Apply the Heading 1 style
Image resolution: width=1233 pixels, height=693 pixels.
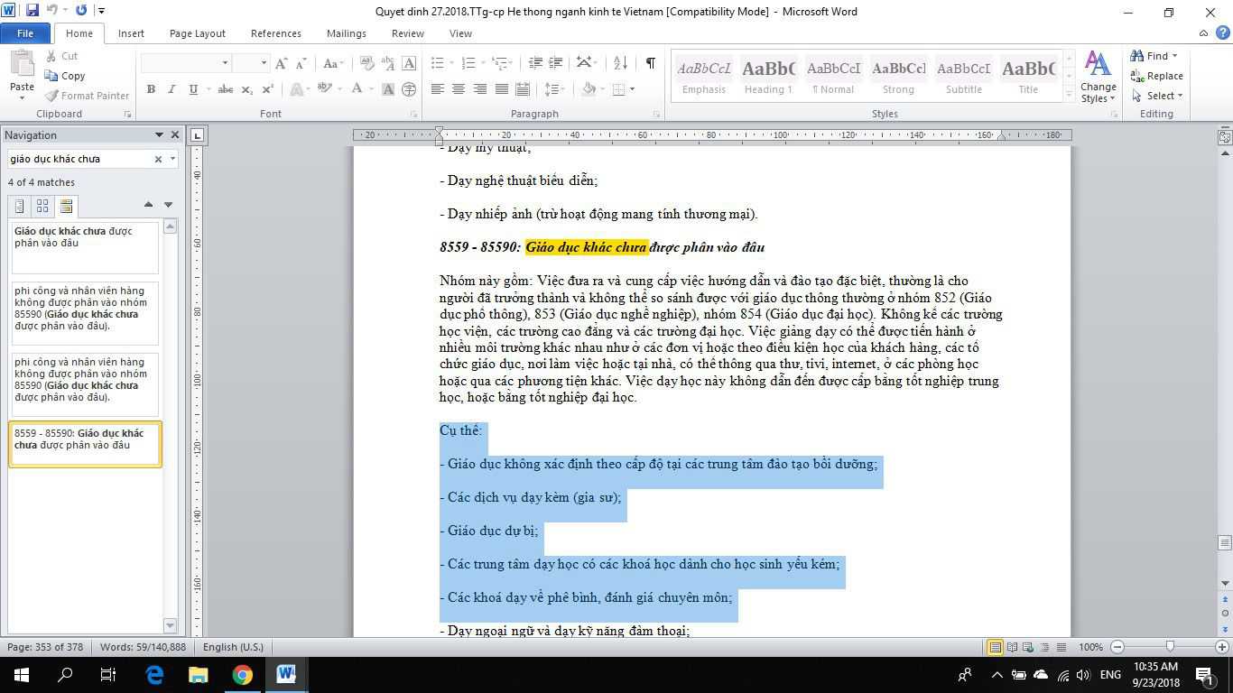768,75
